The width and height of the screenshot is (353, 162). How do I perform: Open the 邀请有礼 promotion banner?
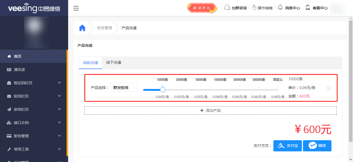(202, 8)
